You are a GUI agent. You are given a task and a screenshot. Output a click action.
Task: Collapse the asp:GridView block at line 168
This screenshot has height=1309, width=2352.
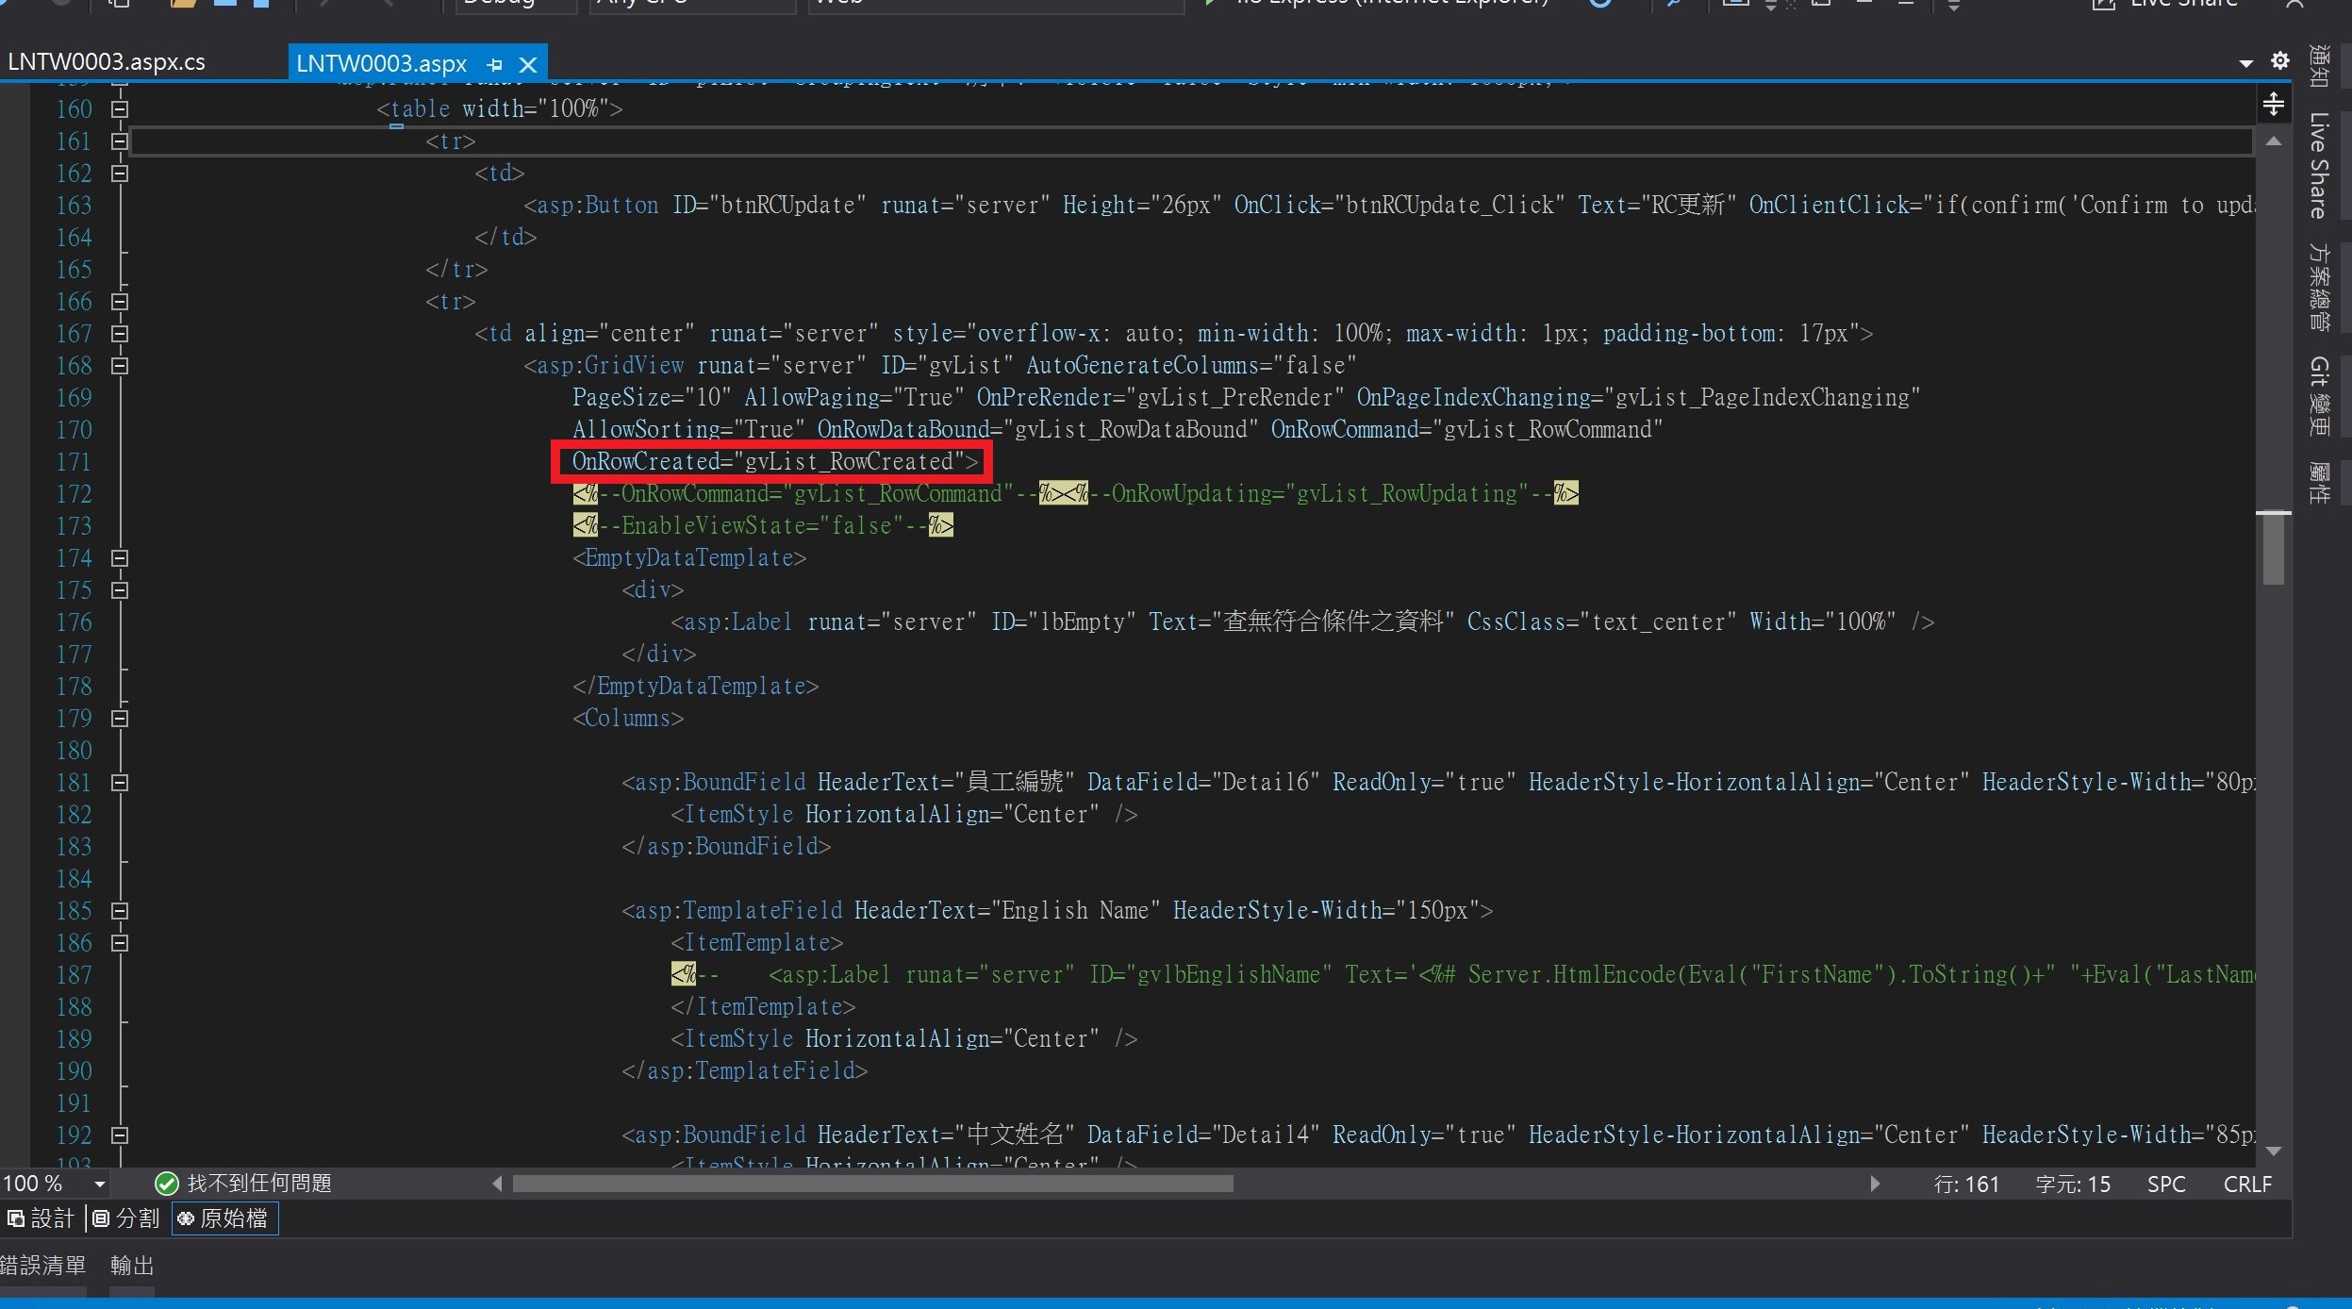coord(120,366)
